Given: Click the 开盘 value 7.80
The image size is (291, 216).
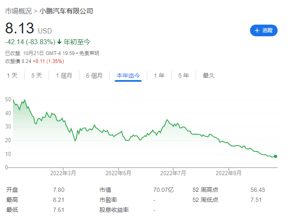Looking at the screenshot, I should [59, 190].
